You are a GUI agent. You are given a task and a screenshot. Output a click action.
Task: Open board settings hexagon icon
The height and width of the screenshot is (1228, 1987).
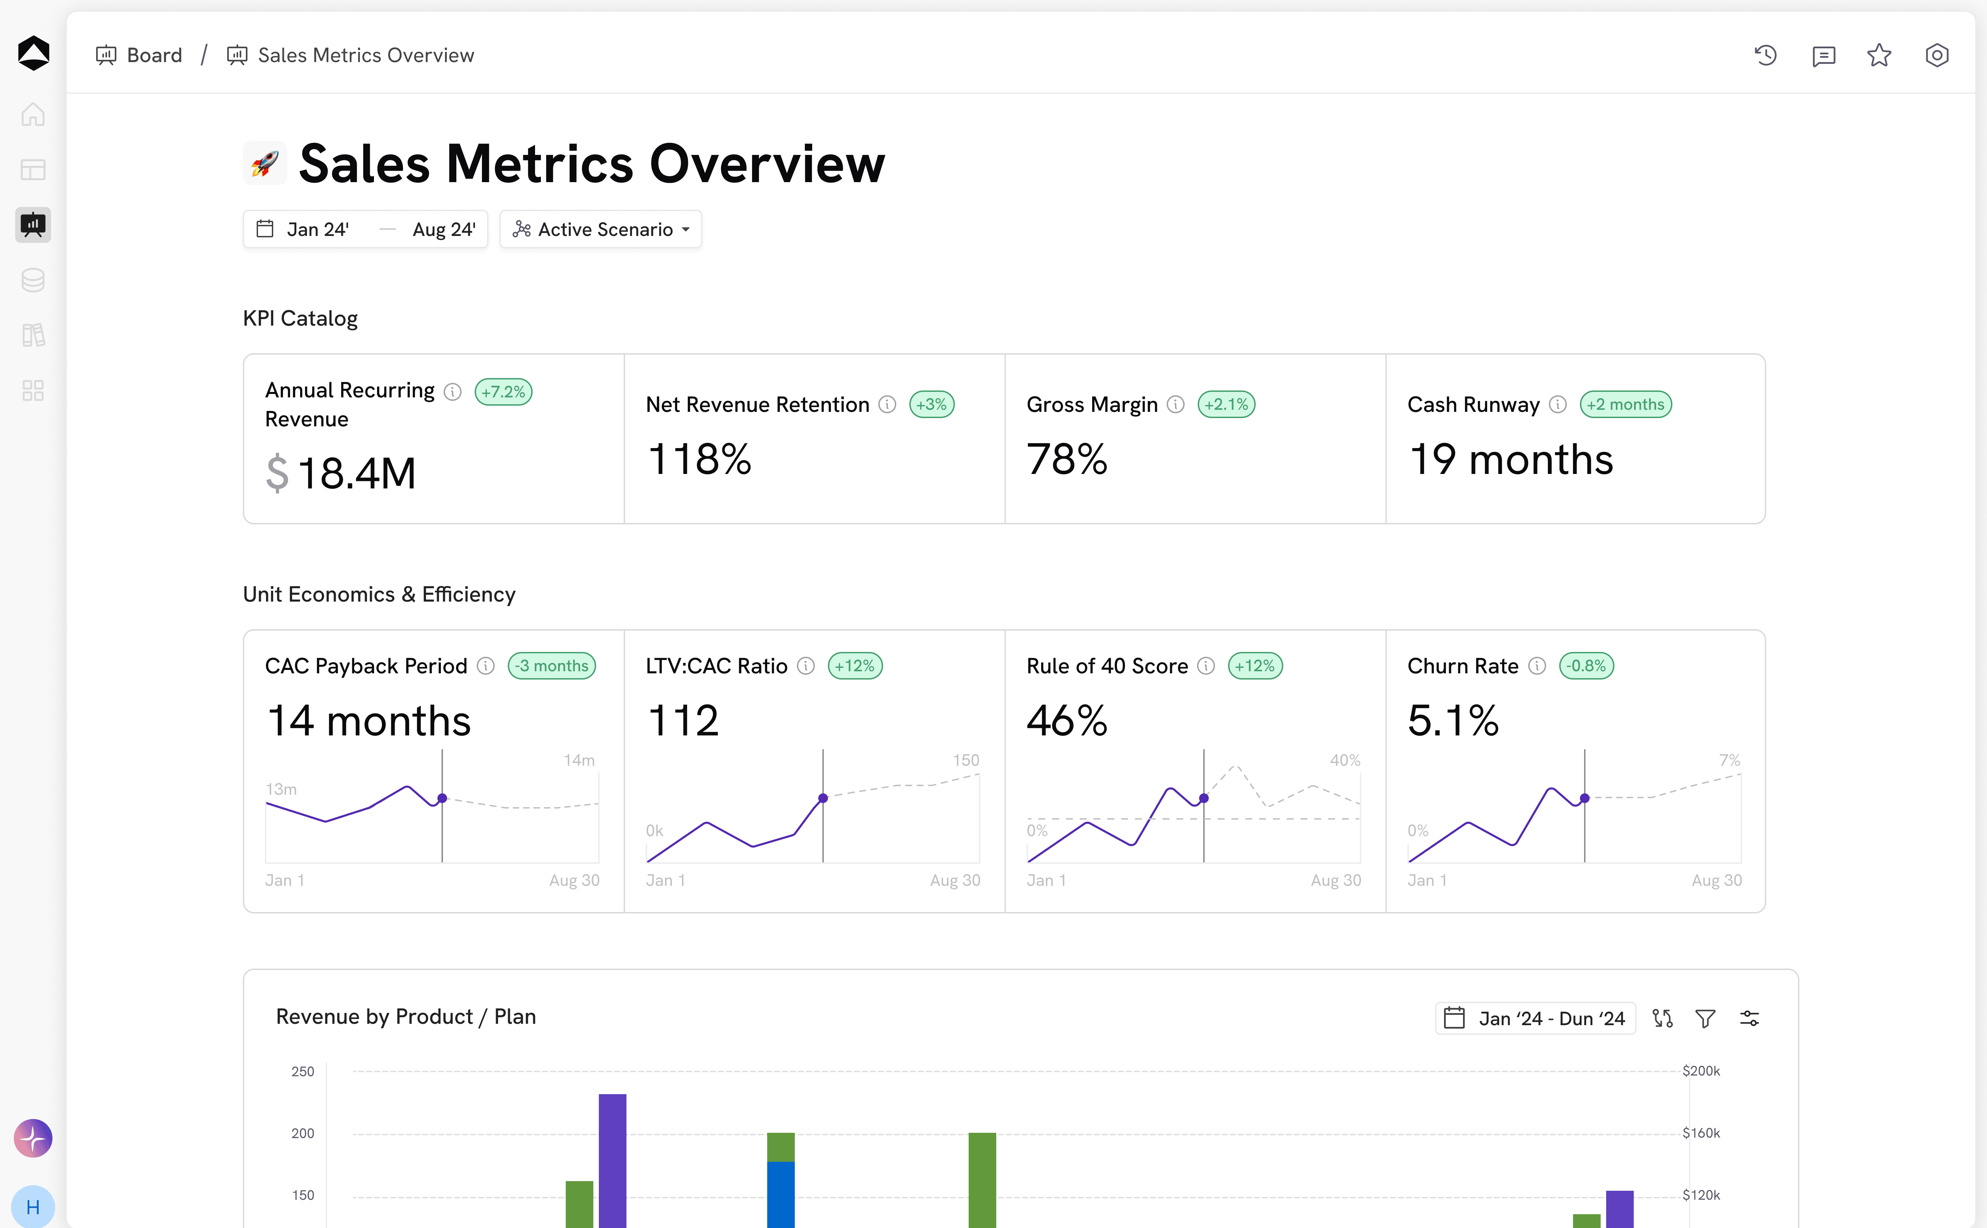tap(1937, 55)
